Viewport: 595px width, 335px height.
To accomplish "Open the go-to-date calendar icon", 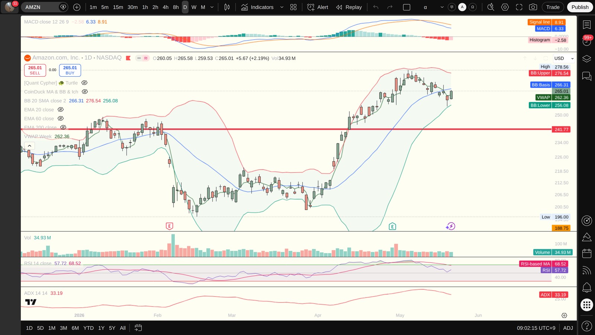I will pyautogui.click(x=138, y=328).
